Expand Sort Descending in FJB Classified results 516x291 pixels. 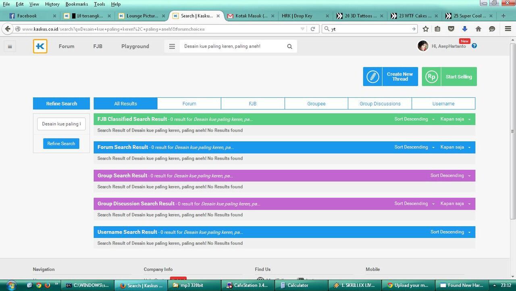(x=414, y=119)
